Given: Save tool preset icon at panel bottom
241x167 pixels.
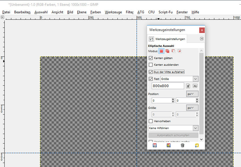Looking at the screenshot, I should [155, 145].
